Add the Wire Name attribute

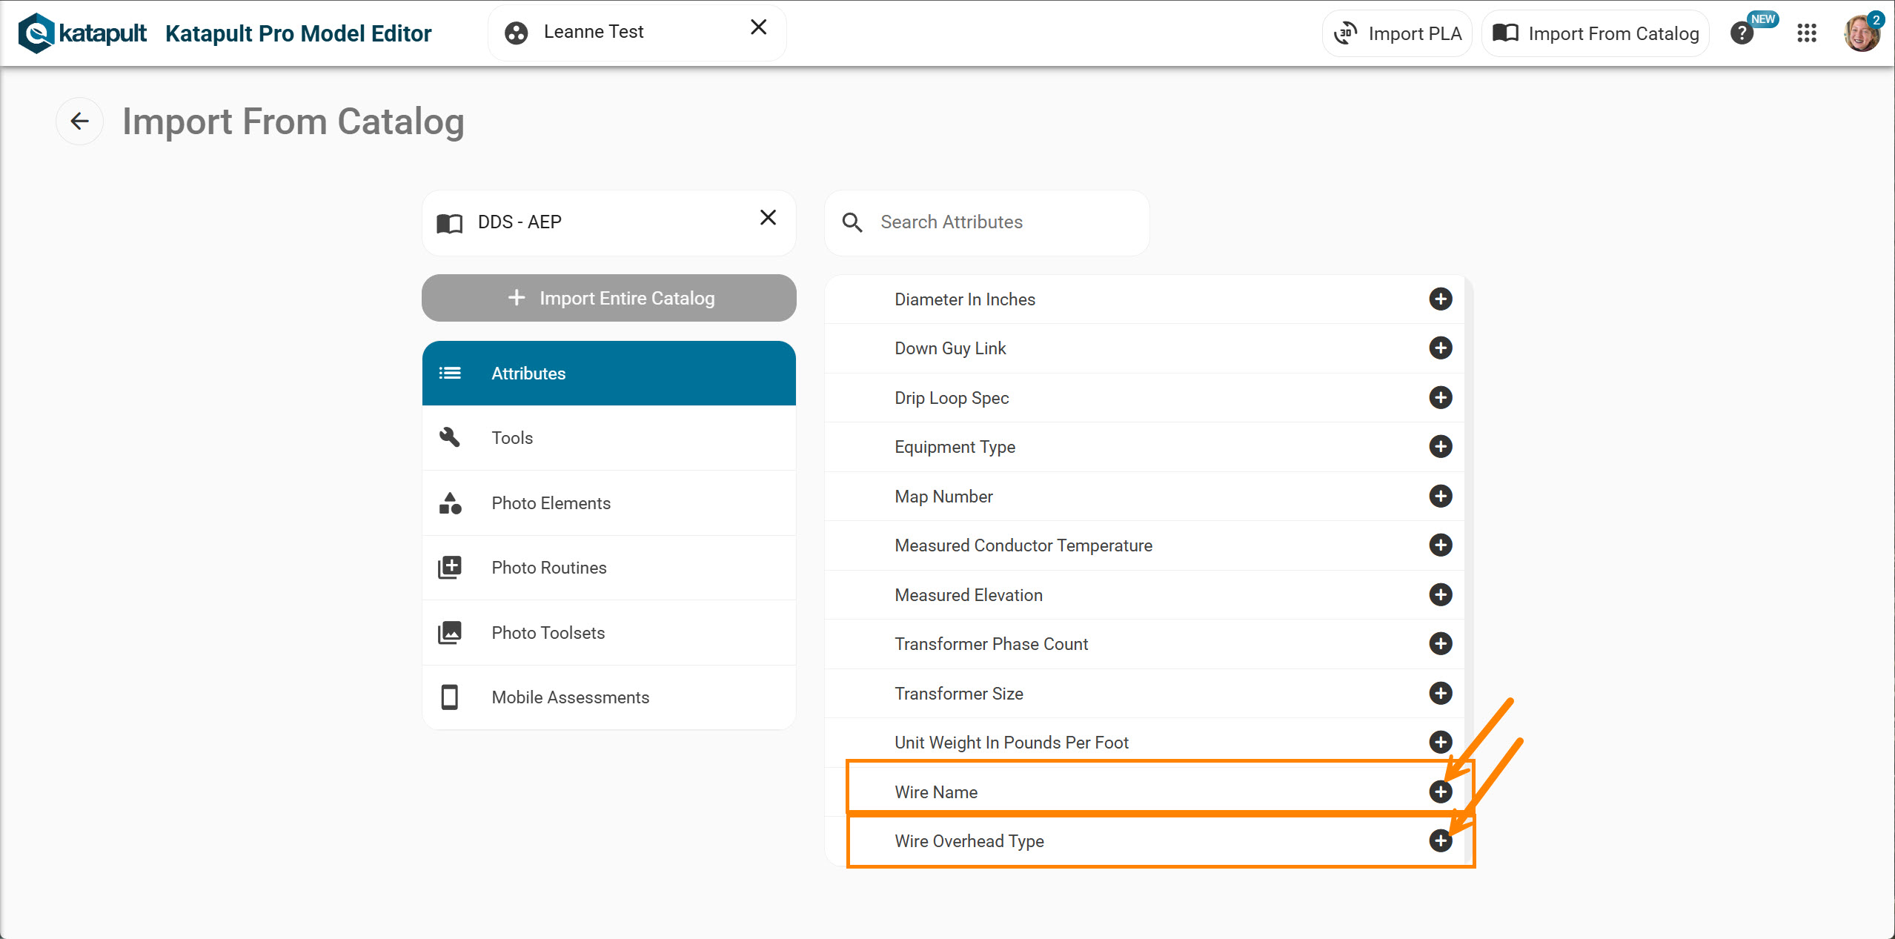[x=1440, y=792]
